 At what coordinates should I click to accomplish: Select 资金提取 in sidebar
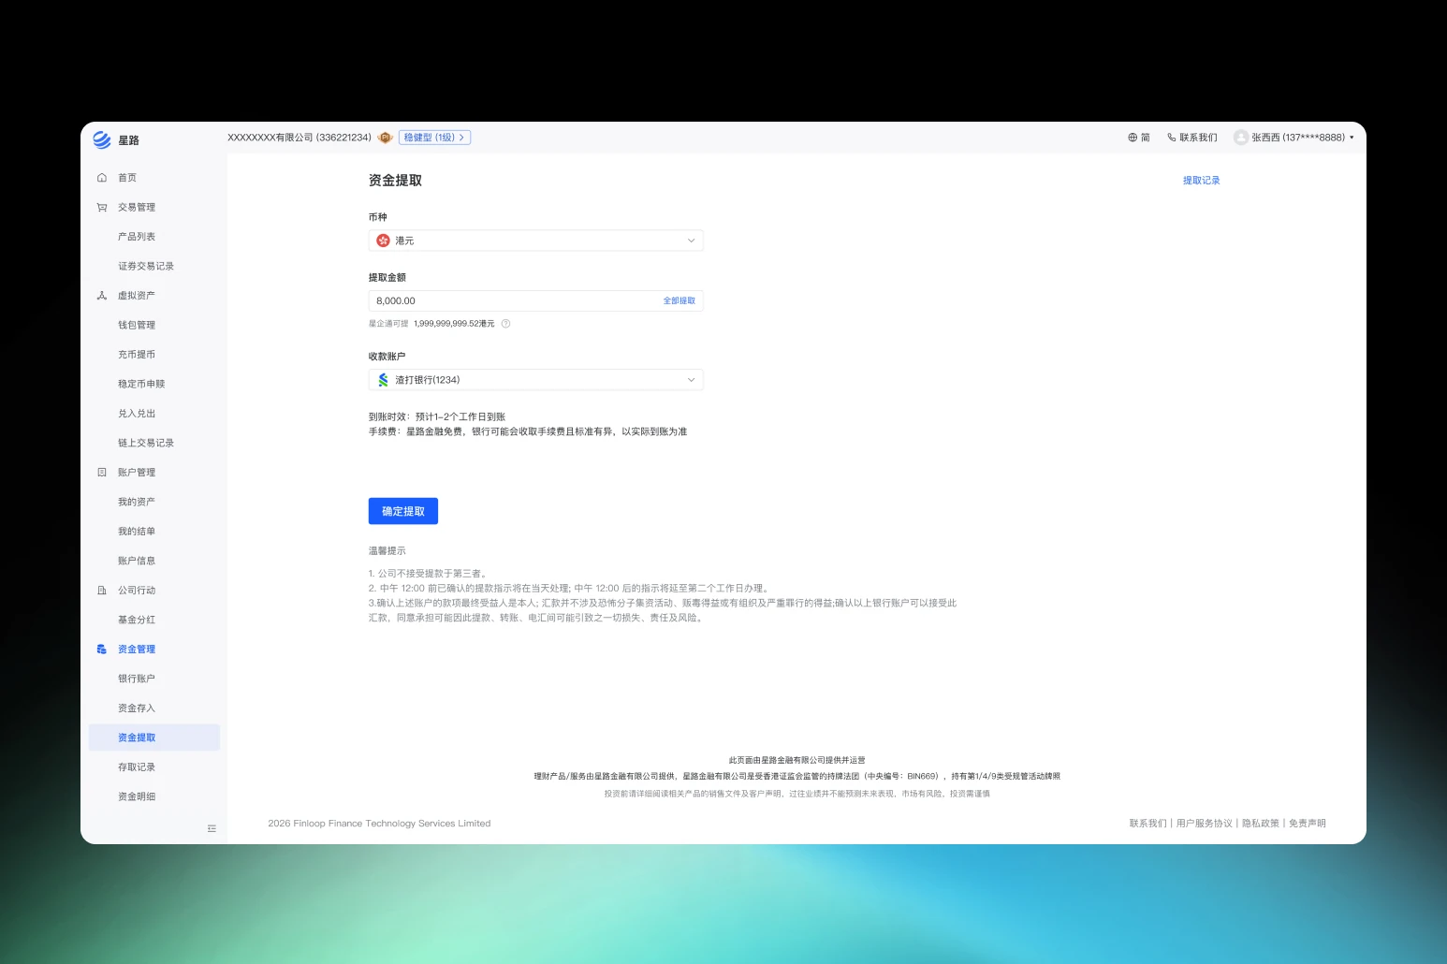click(154, 738)
